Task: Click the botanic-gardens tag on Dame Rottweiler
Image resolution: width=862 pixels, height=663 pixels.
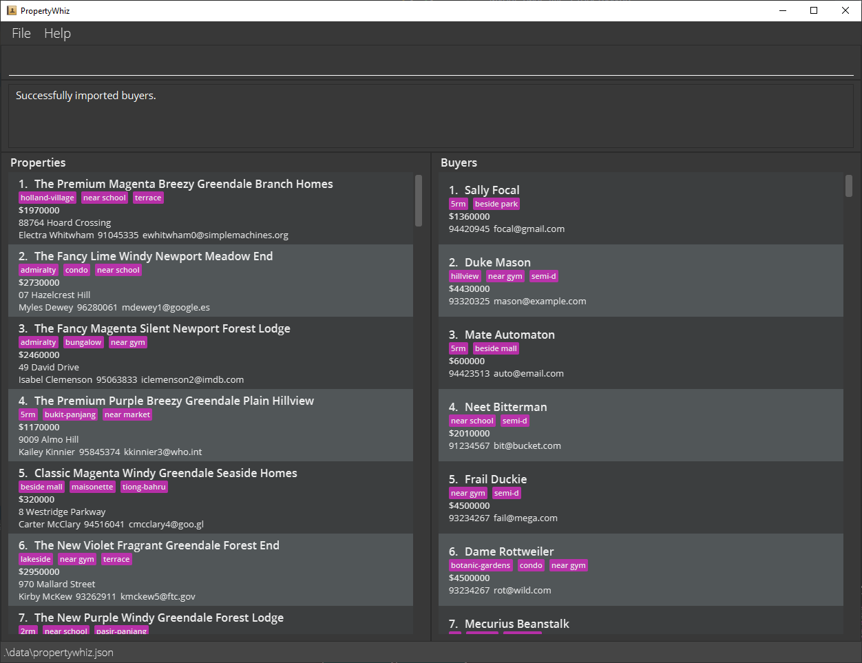Action: pos(481,565)
